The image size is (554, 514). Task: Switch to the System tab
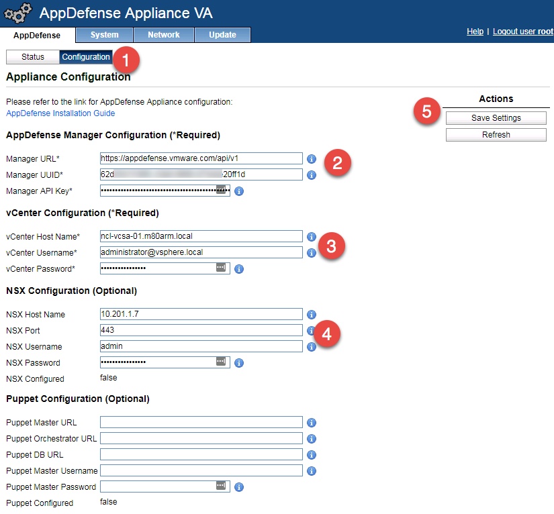click(x=104, y=35)
